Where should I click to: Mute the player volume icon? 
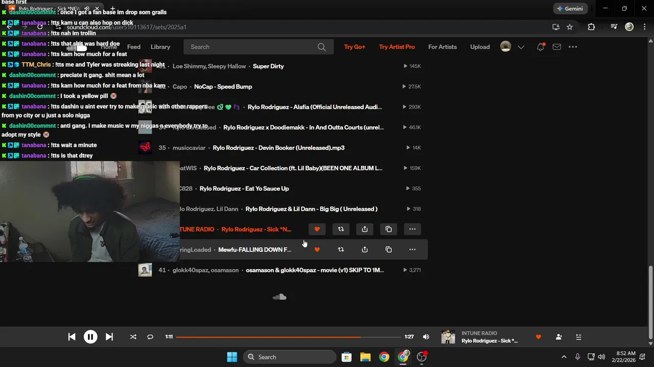pyautogui.click(x=426, y=337)
